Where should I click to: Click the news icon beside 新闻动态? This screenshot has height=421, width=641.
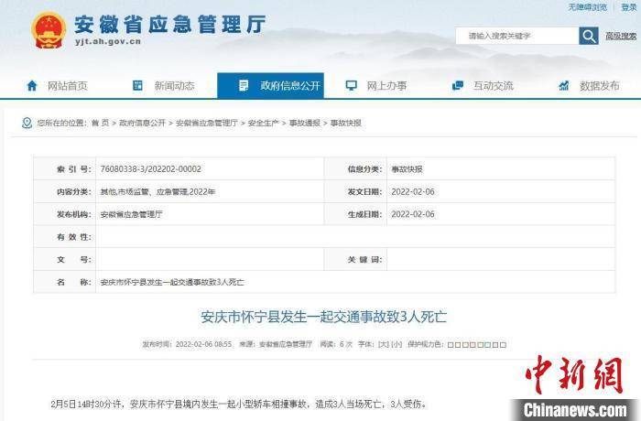click(137, 85)
